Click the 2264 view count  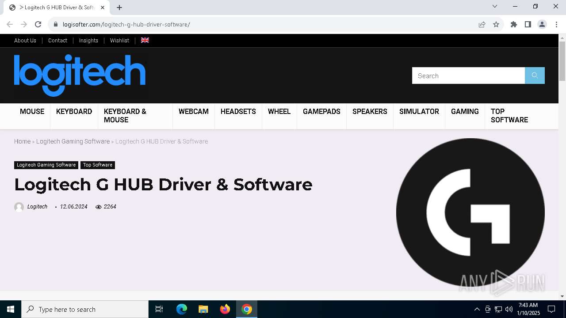point(110,207)
